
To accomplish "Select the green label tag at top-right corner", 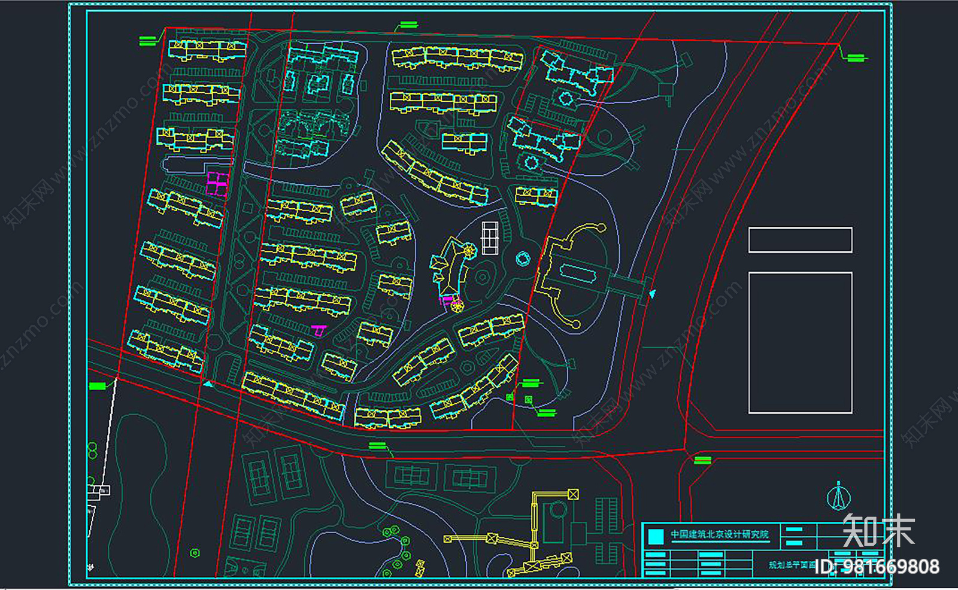I will tap(856, 57).
